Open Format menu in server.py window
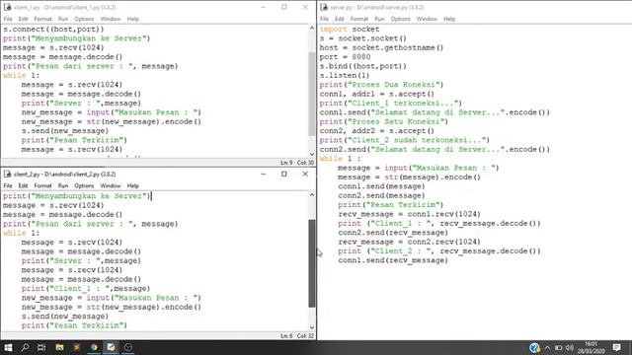Viewport: 632px width, 355px height. click(359, 19)
